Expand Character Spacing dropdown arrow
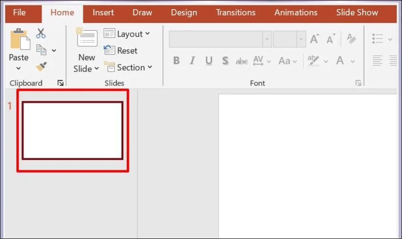The width and height of the screenshot is (402, 239). click(x=268, y=62)
